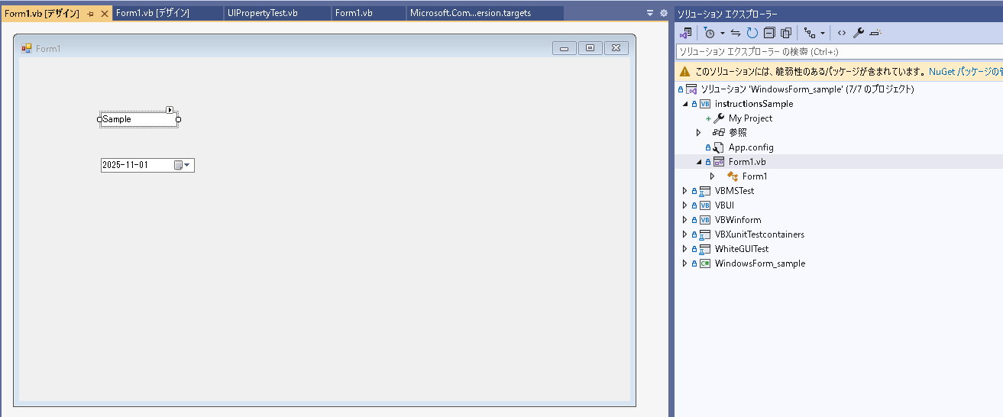Click the orange Form1 class icon
Screen dimensions: 1003x417
tap(733, 176)
